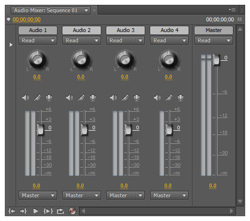Select the Audio Mixer: Sequence 01 tab
The width and height of the screenshot is (250, 221).
46,10
